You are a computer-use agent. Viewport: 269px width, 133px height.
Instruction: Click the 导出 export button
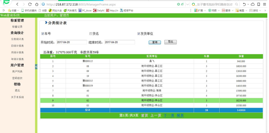170,42
